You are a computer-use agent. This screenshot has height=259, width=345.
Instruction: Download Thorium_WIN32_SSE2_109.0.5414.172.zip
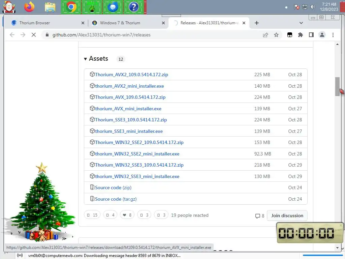click(139, 143)
